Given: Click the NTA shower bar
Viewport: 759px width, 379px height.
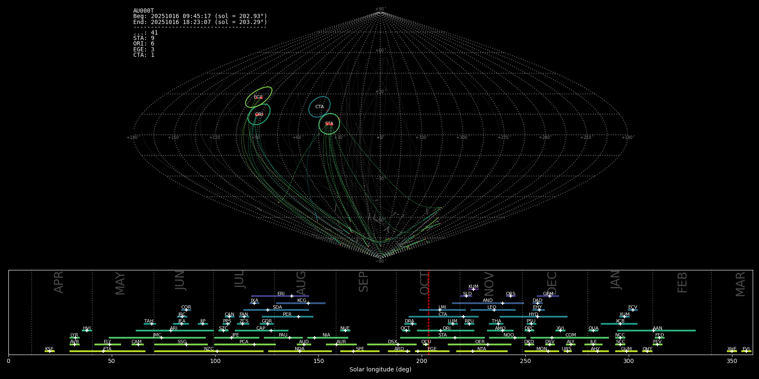Looking at the screenshot, I should tap(482, 351).
